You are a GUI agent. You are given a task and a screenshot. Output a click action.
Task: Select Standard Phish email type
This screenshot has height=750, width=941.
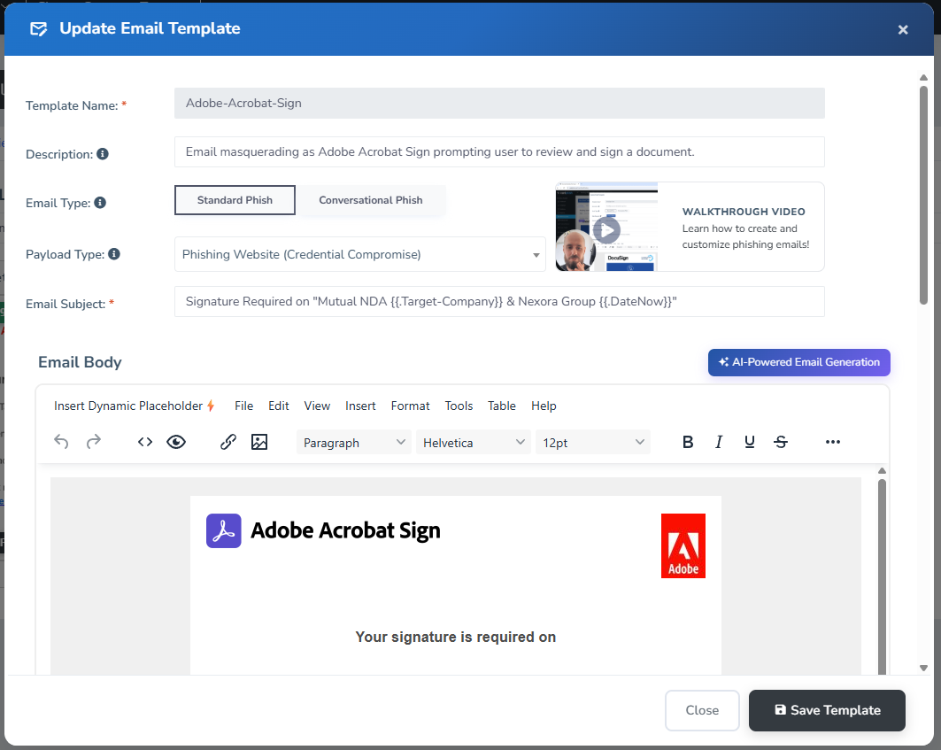(x=235, y=200)
